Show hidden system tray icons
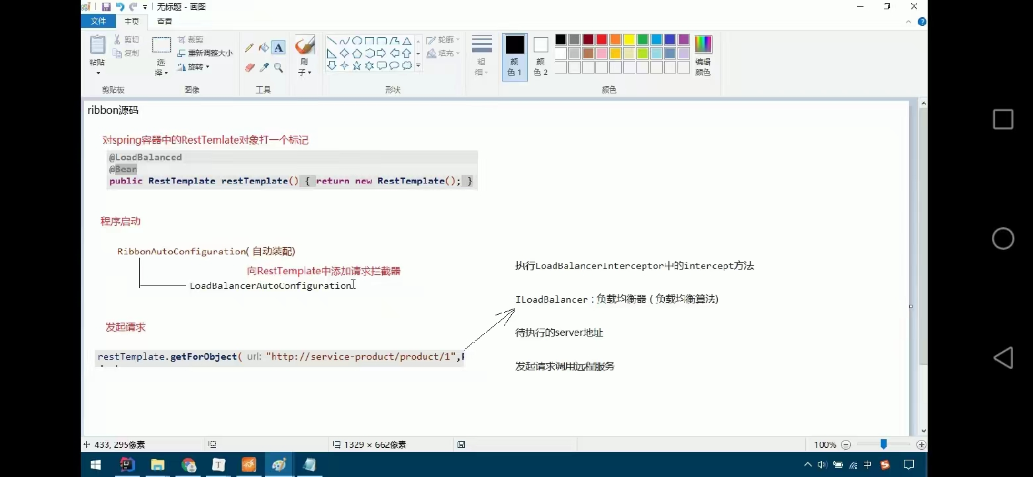The width and height of the screenshot is (1033, 477). [808, 465]
